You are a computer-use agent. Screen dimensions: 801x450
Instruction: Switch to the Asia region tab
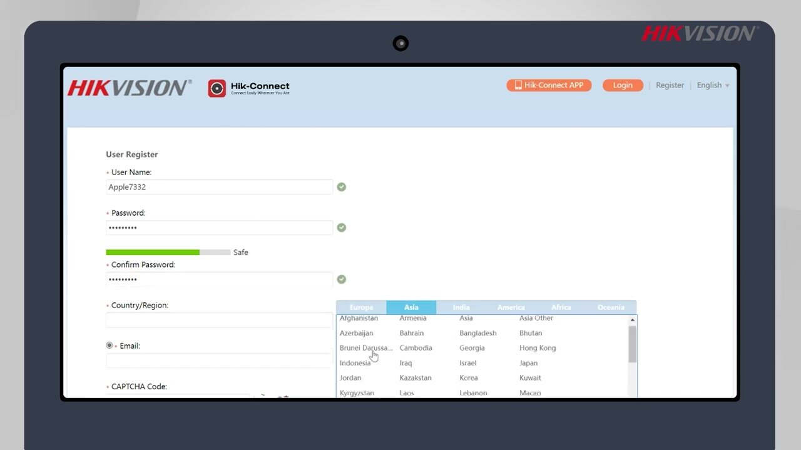pyautogui.click(x=411, y=307)
